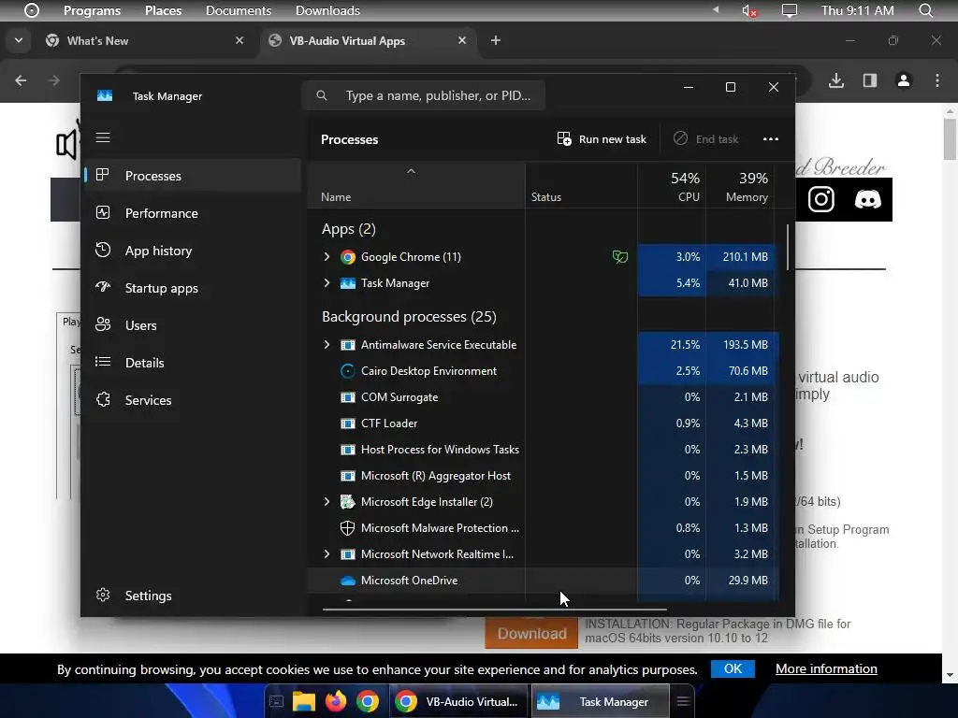Focus the Task Manager search field

point(424,96)
